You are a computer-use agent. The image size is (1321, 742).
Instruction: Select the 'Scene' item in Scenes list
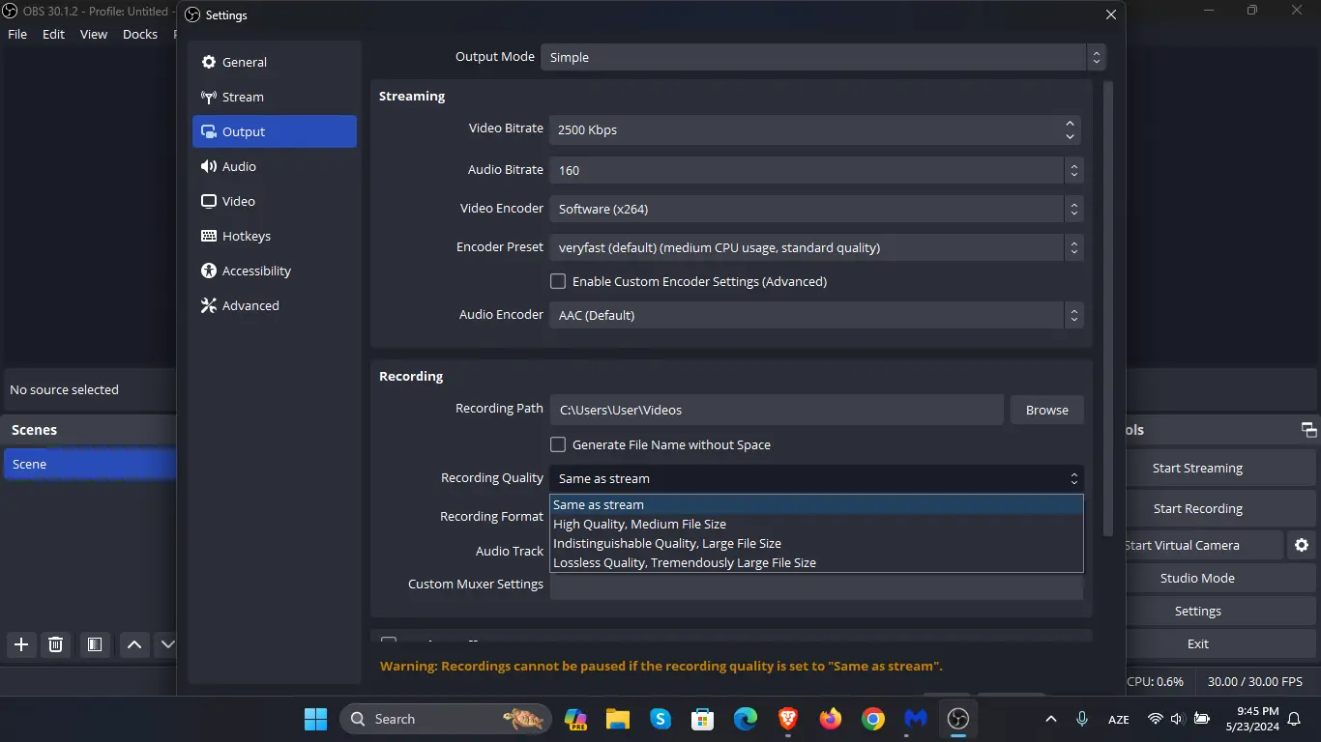pyautogui.click(x=90, y=464)
